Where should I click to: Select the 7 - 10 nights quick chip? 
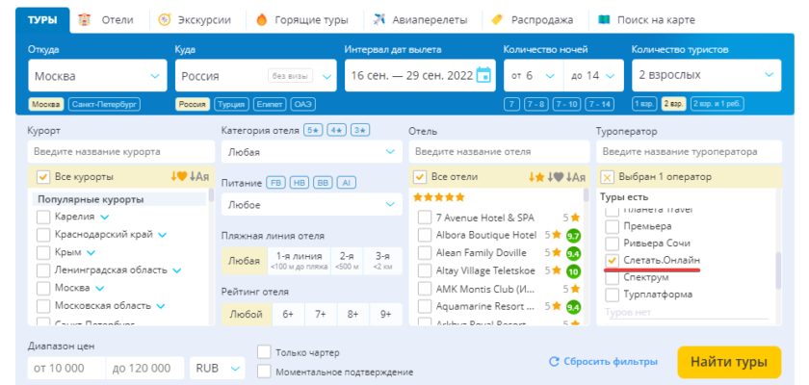pyautogui.click(x=566, y=104)
